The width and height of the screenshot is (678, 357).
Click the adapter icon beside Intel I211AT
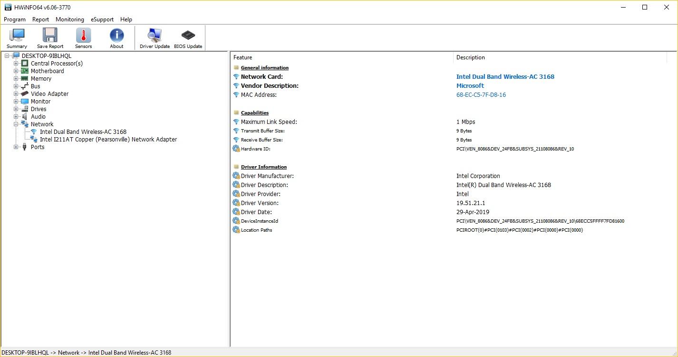34,139
